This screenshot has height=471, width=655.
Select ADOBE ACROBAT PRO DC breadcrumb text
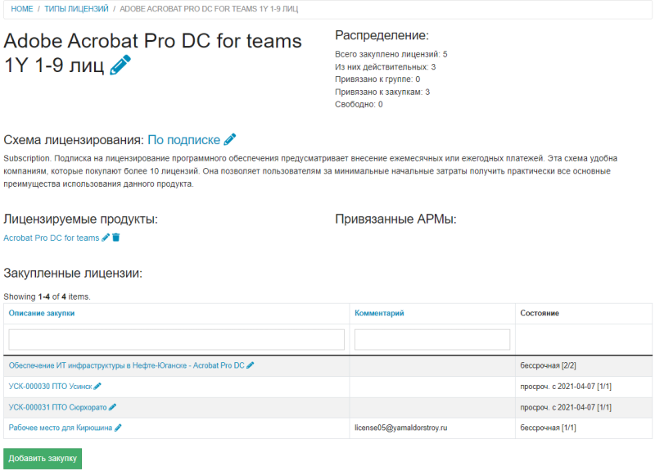pos(209,9)
